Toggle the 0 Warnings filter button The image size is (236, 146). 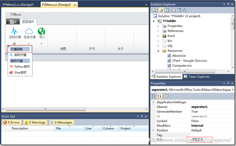(x=35, y=122)
